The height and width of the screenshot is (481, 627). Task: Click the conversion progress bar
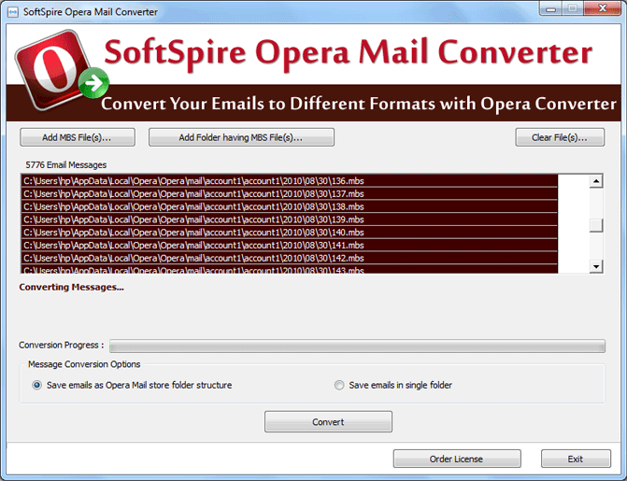[x=357, y=346]
